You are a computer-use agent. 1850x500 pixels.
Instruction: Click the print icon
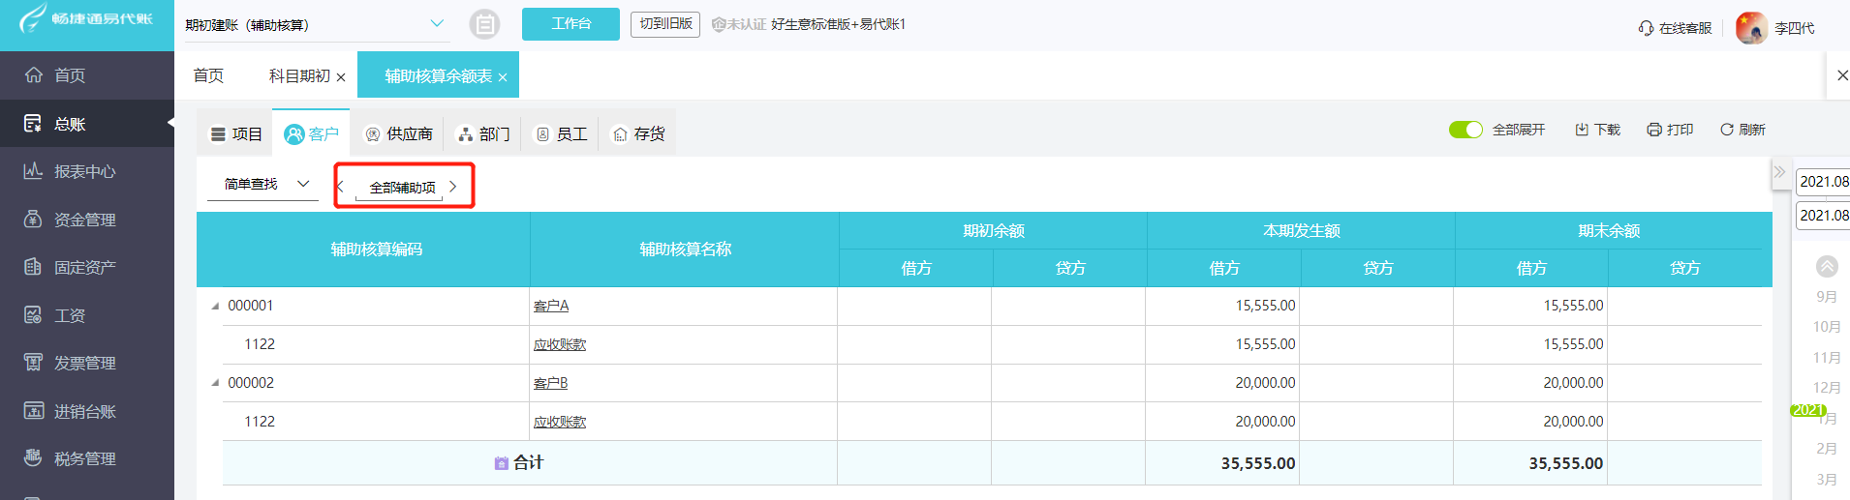pos(1654,130)
